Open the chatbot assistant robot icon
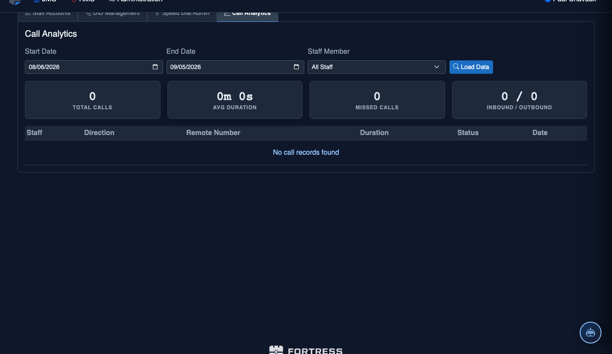The width and height of the screenshot is (612, 354). coord(591,333)
